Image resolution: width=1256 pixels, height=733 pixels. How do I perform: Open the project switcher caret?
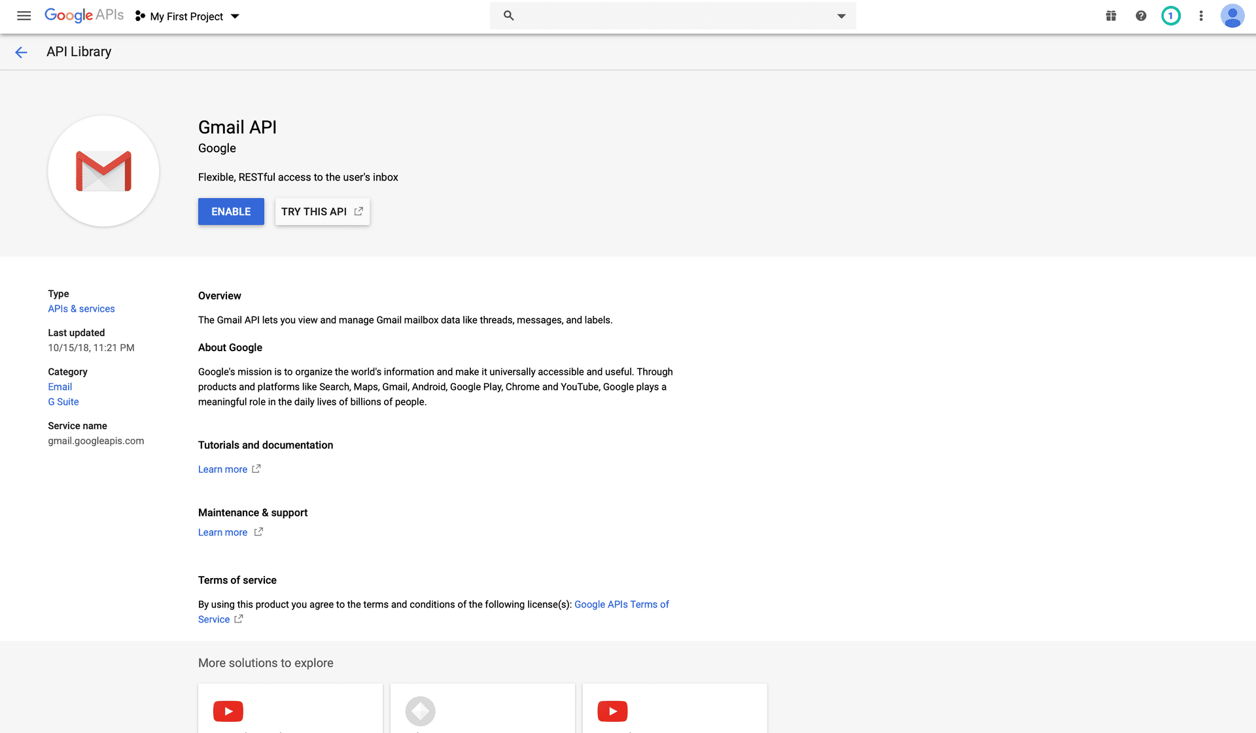click(x=234, y=16)
